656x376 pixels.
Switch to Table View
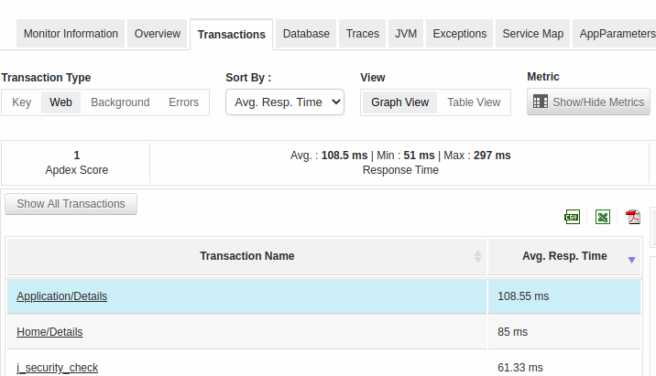pos(474,102)
